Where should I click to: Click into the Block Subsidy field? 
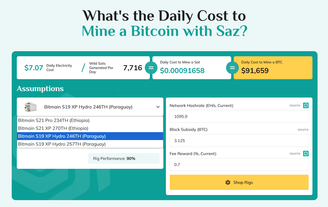coord(239,141)
